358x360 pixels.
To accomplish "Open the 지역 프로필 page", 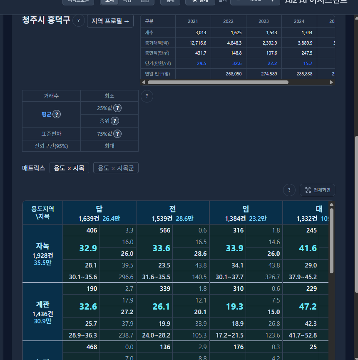I will [x=110, y=21].
